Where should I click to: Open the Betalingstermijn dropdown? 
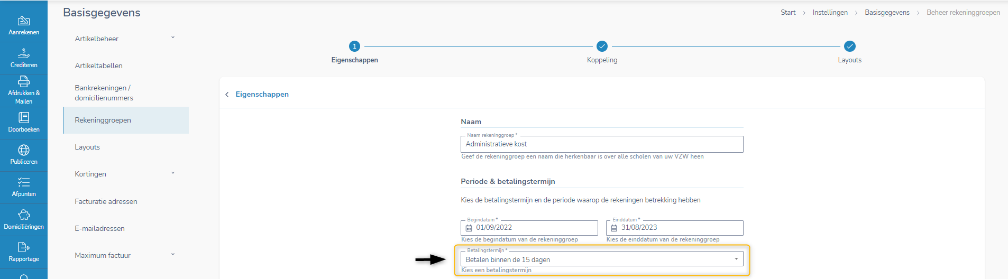(x=602, y=259)
